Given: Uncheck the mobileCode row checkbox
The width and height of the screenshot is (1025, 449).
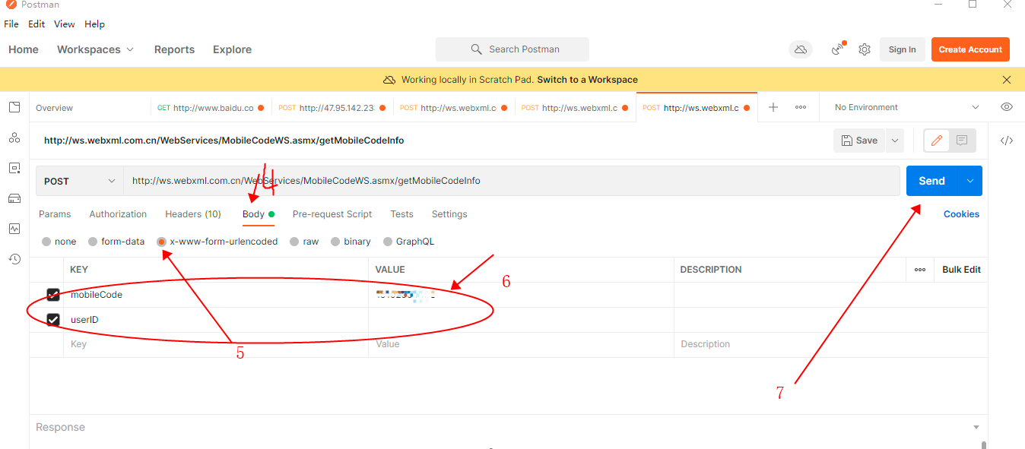Looking at the screenshot, I should (x=53, y=295).
